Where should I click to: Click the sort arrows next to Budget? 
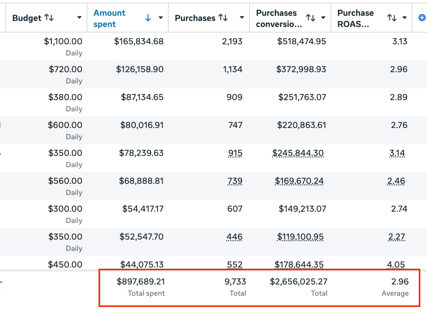[49, 18]
